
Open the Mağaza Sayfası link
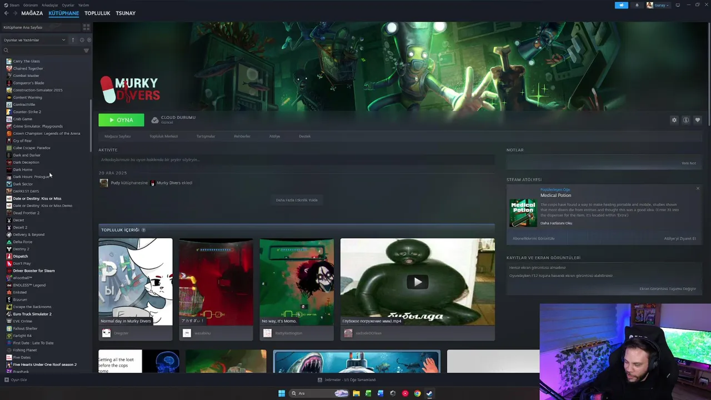tap(118, 136)
